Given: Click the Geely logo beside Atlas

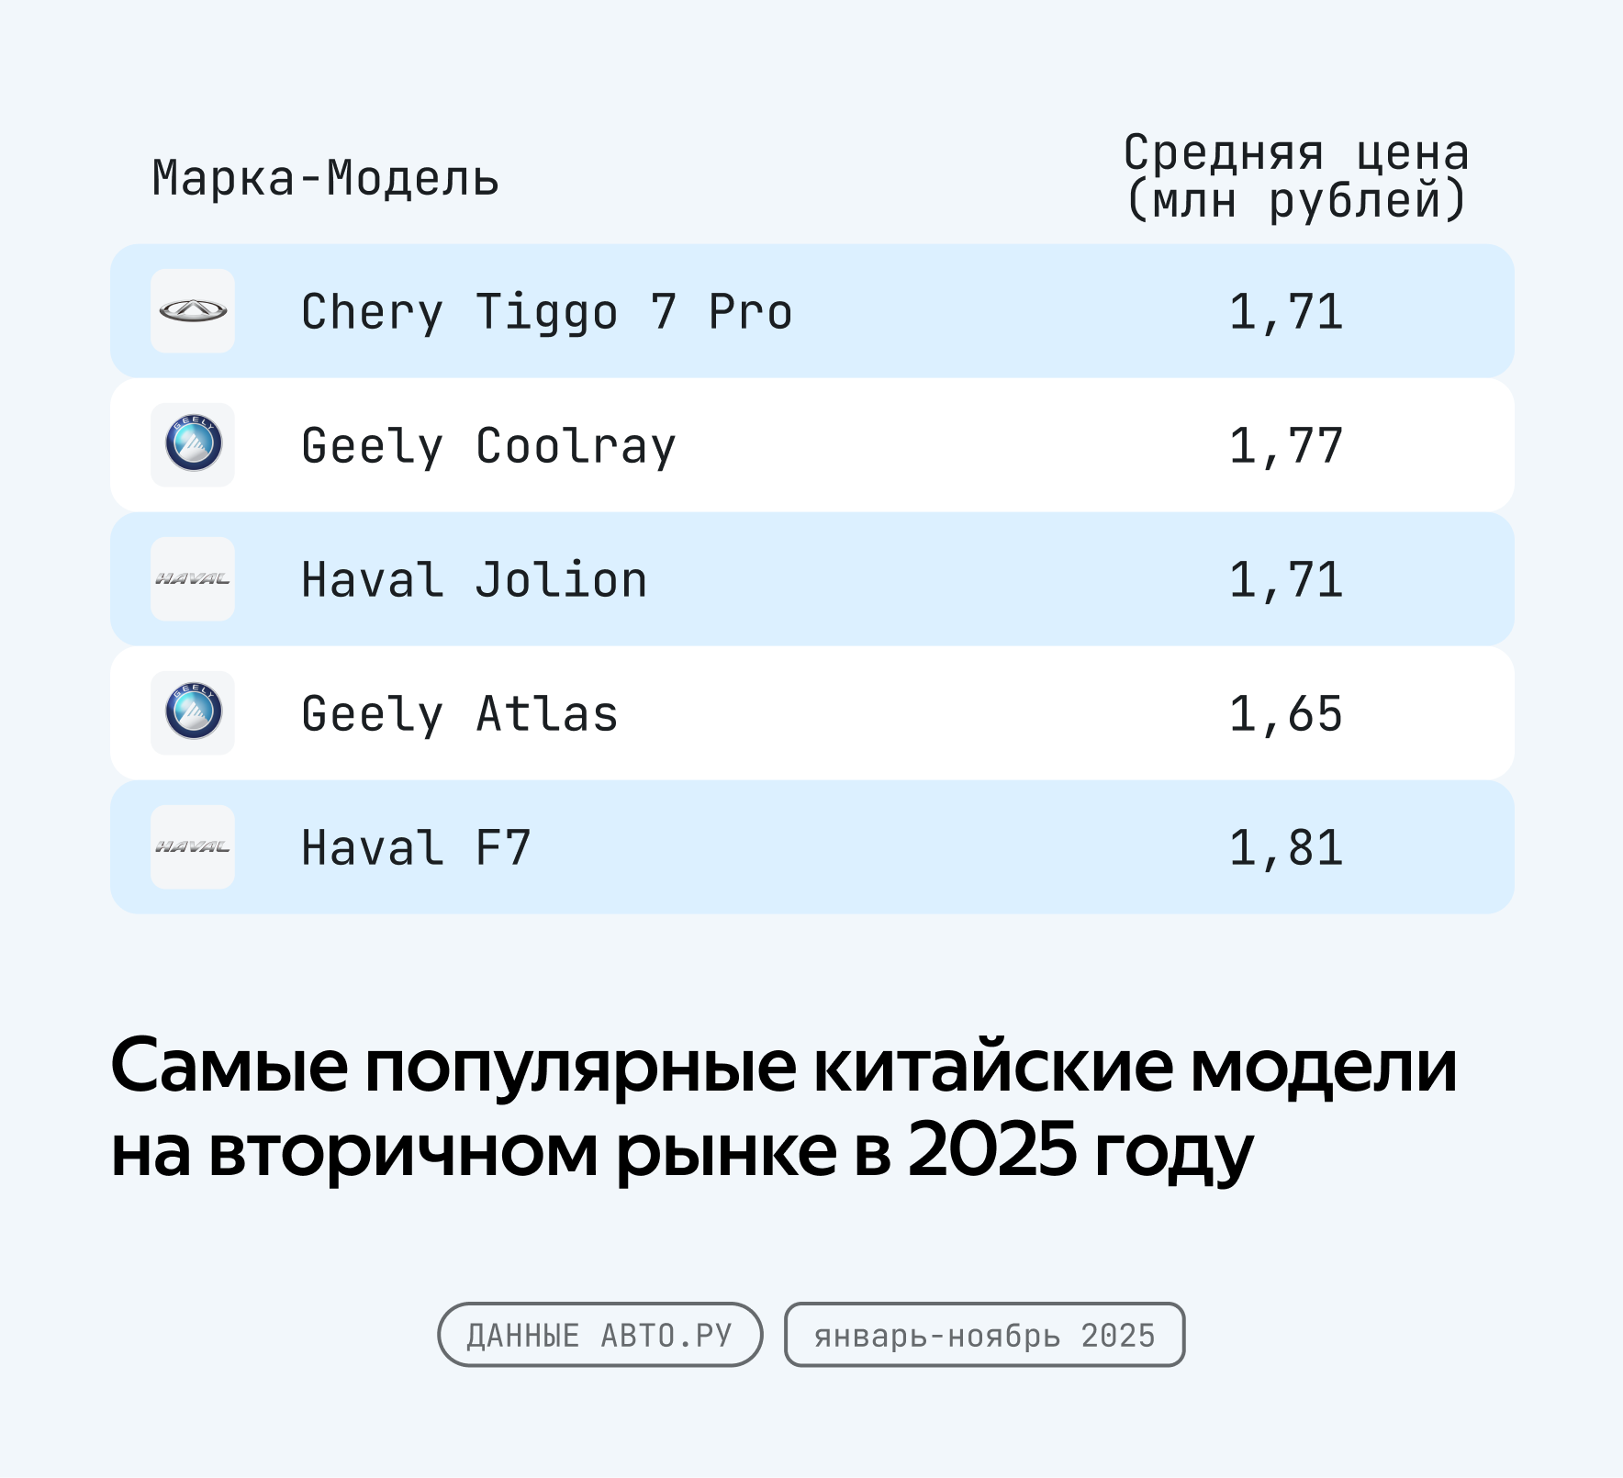Looking at the screenshot, I should pos(193,713).
